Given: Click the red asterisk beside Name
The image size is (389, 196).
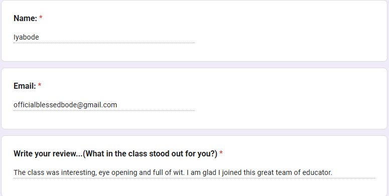Looking at the screenshot, I should tap(41, 18).
